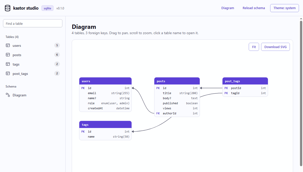Screen dimensions: 303x172
Task: Select Diagram under the Schema section
Action: (33, 95)
